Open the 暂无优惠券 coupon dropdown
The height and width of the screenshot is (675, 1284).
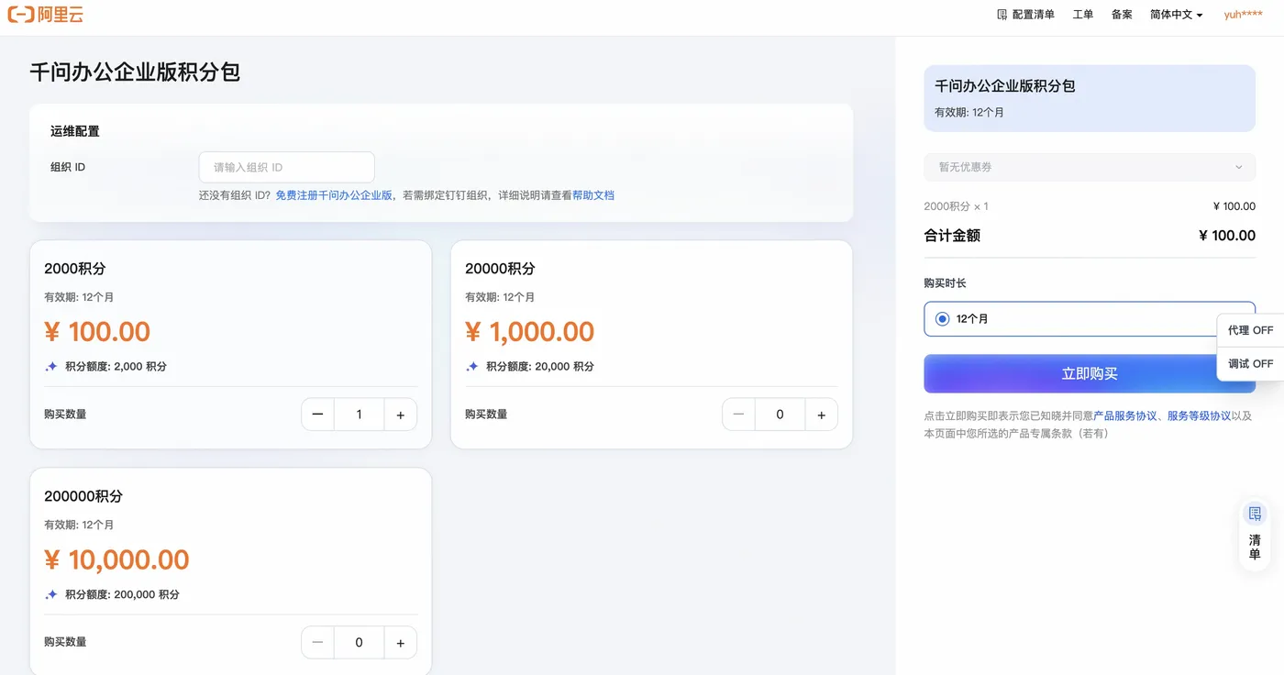(x=1090, y=167)
